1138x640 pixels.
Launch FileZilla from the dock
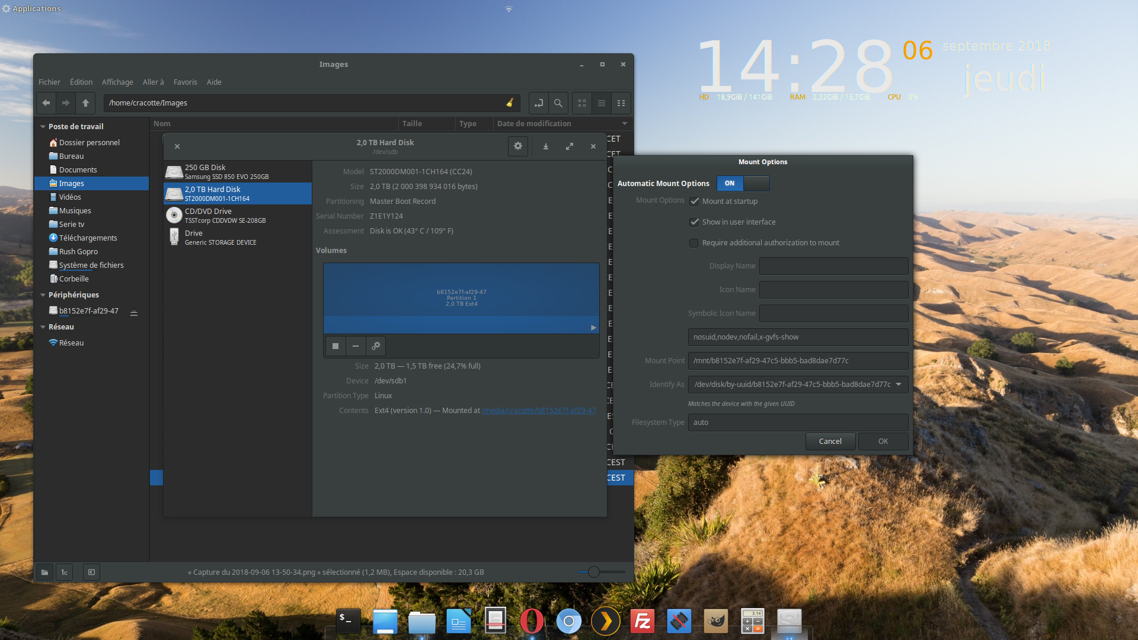(x=642, y=621)
